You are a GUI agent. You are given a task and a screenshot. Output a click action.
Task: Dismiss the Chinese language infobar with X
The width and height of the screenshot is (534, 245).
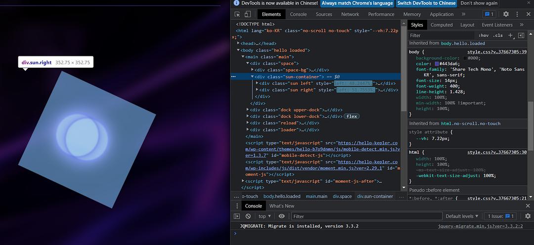(528, 3)
